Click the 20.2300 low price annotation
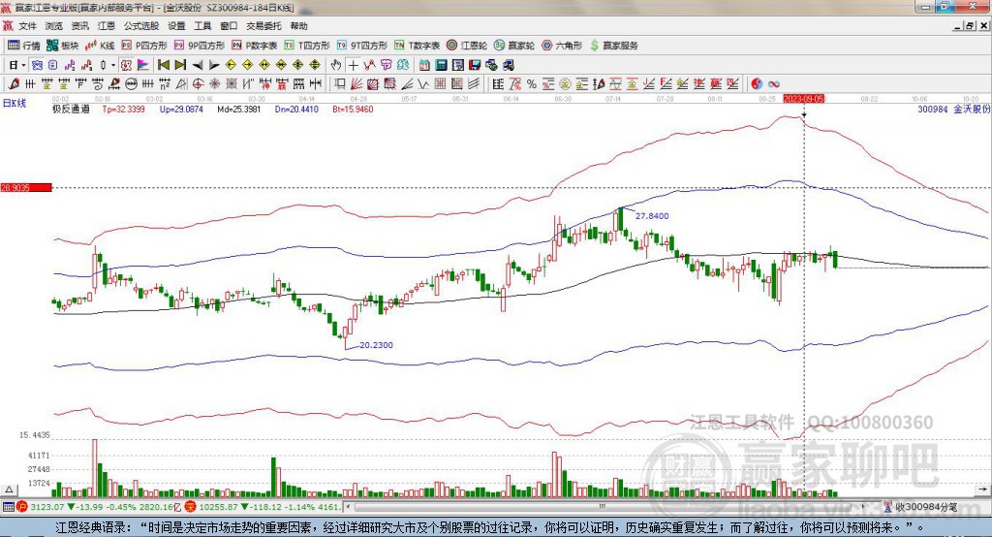Viewport: 992px width, 537px height. click(377, 345)
